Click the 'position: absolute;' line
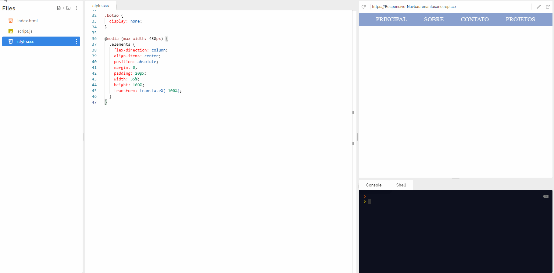This screenshot has height=273, width=554. [x=136, y=62]
